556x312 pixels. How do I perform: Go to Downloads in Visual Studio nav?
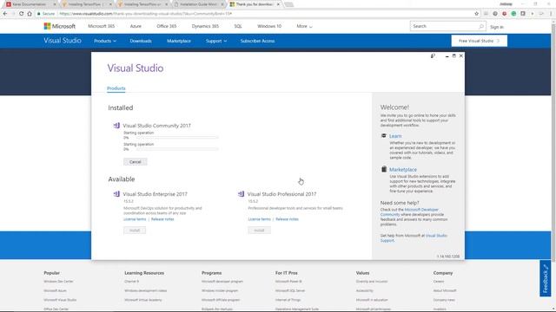point(141,41)
